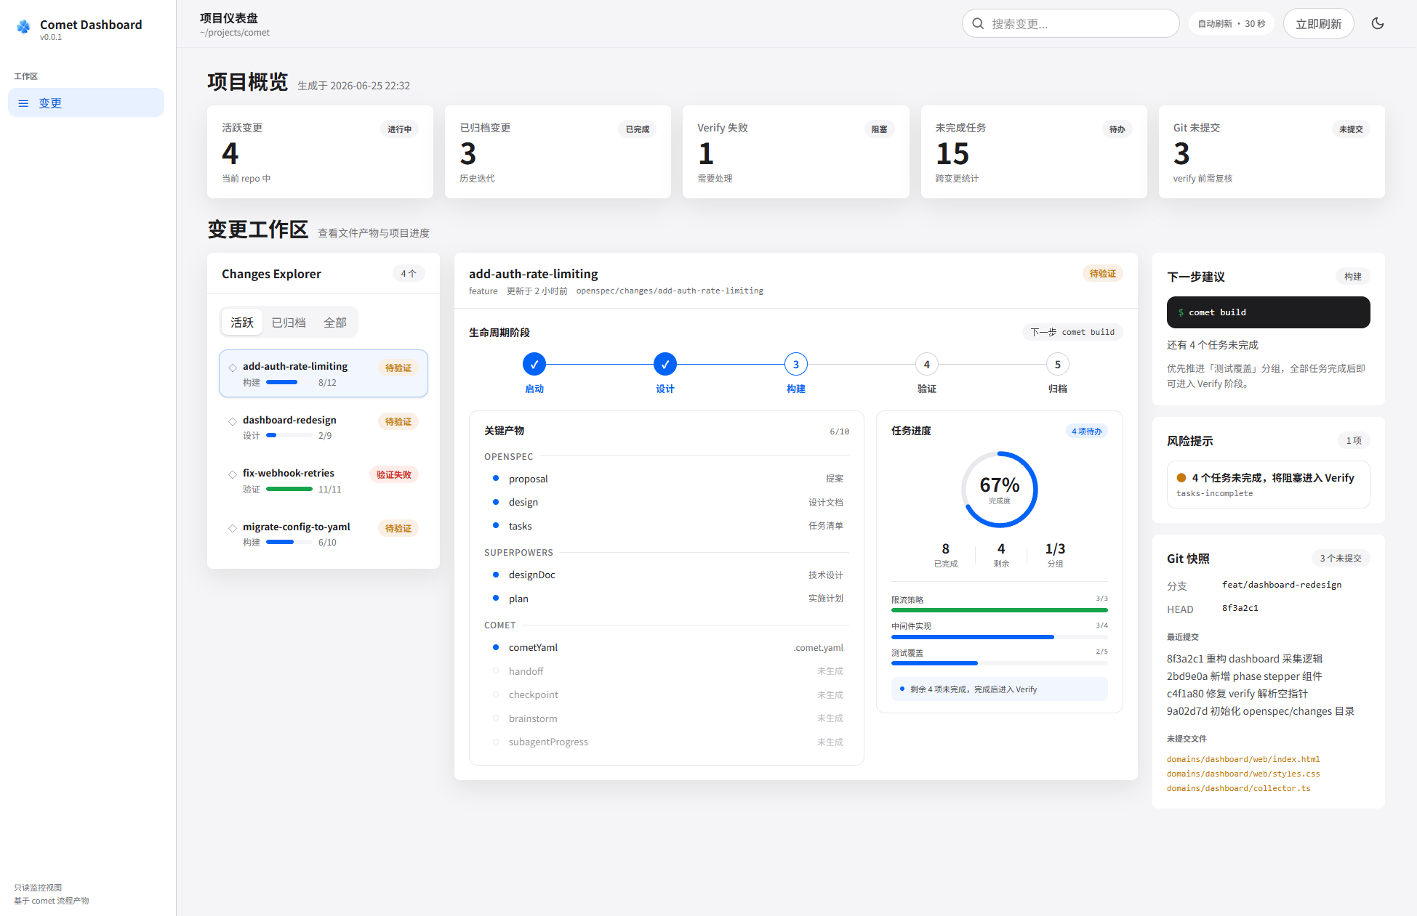
Task: Select the fix-webhook-retries change row
Action: tap(324, 480)
